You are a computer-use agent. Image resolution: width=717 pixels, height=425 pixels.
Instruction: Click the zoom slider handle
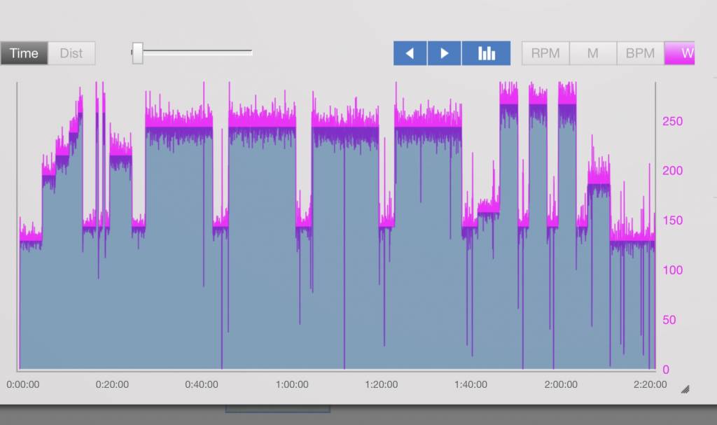[138, 53]
